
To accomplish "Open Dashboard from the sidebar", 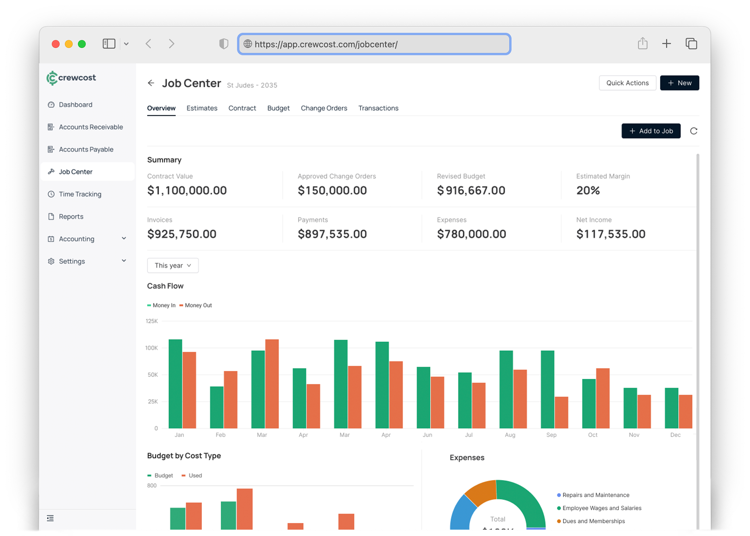I will coord(87,104).
